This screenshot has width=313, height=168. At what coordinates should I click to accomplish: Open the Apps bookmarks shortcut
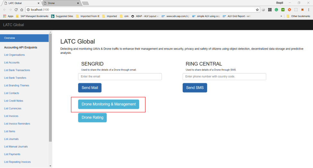click(8, 16)
